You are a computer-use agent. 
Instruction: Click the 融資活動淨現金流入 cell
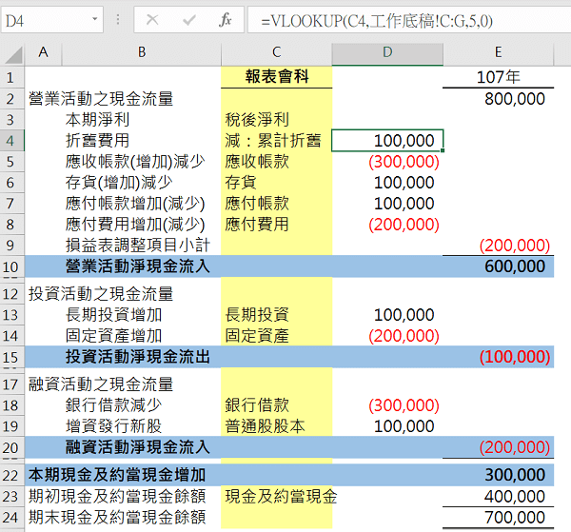click(141, 447)
